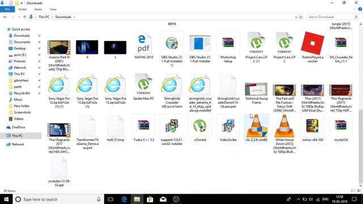Image resolution: width=363 pixels, height=204 pixels.
Task: Open Task View on the taskbar
Action: (111, 199)
